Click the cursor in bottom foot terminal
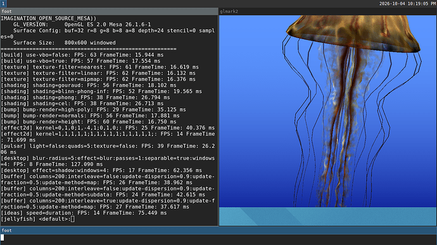 [3, 237]
